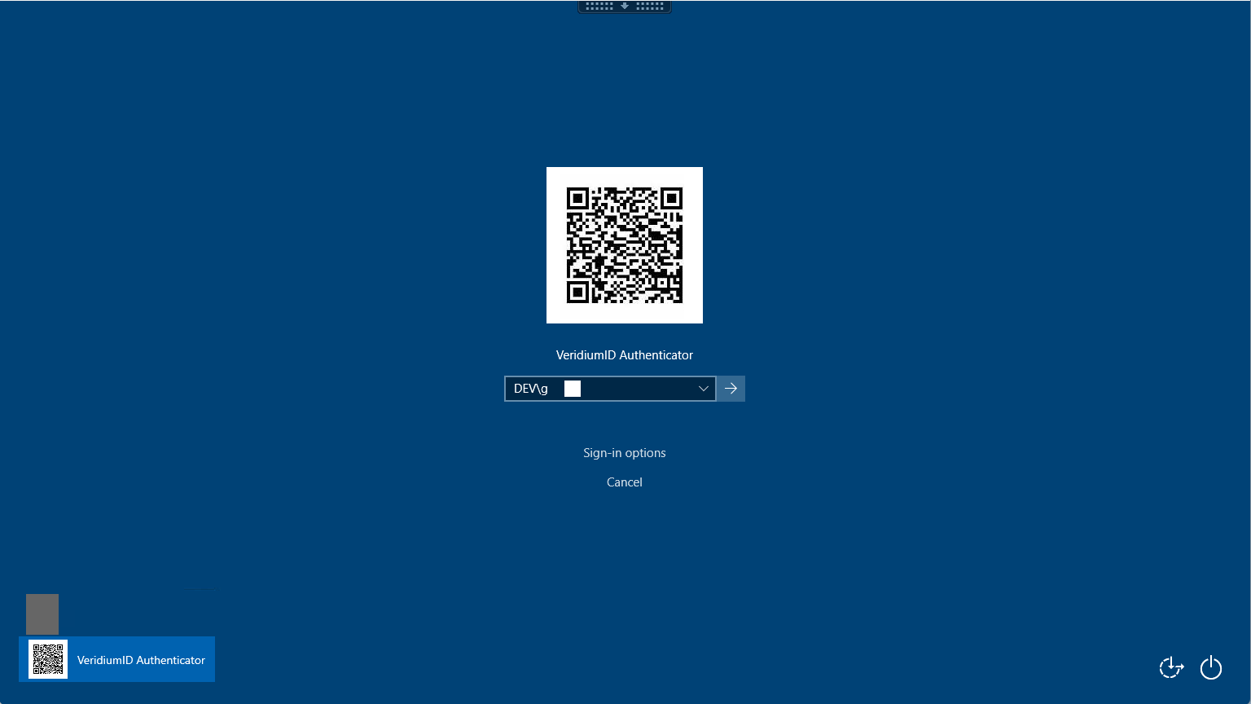Click the highlighted VeridiumID Authenticator tile
Viewport: 1251px width, 704px height.
(x=116, y=659)
